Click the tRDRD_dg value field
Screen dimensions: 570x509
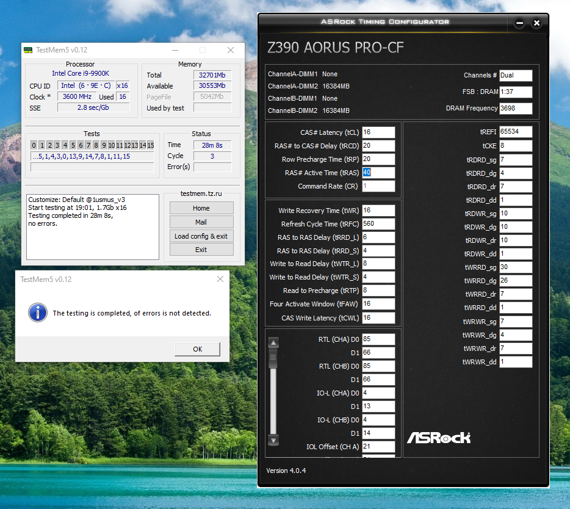[516, 173]
